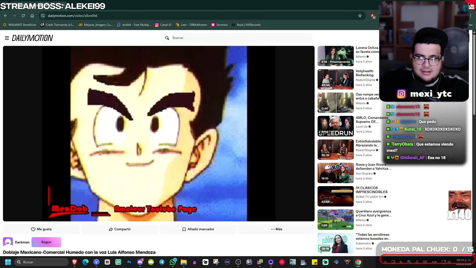Click the SUMA TV UAEH 13.1 channel name

tap(370, 197)
